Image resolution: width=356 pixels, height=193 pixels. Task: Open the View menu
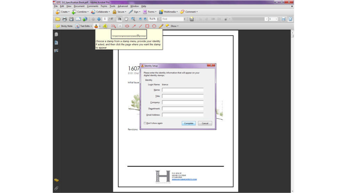pos(69,6)
